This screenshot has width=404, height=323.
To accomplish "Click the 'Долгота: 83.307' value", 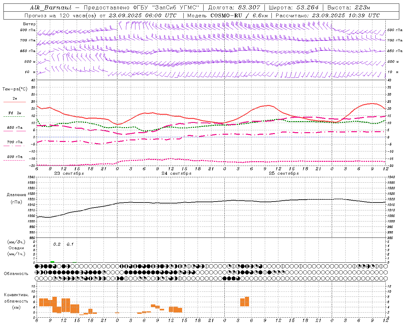I will [234, 8].
